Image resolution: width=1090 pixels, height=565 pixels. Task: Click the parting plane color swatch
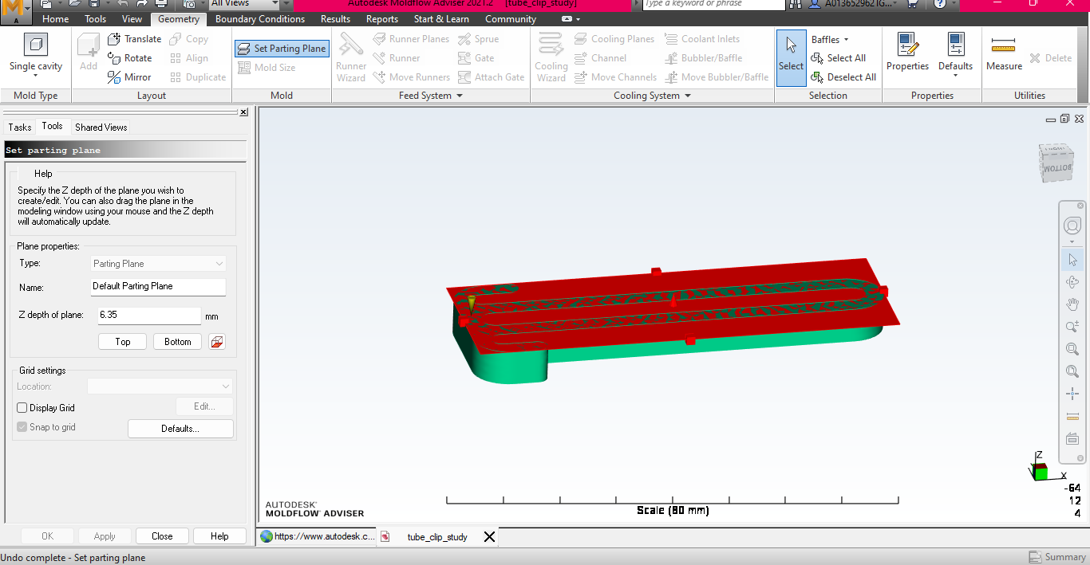point(217,341)
